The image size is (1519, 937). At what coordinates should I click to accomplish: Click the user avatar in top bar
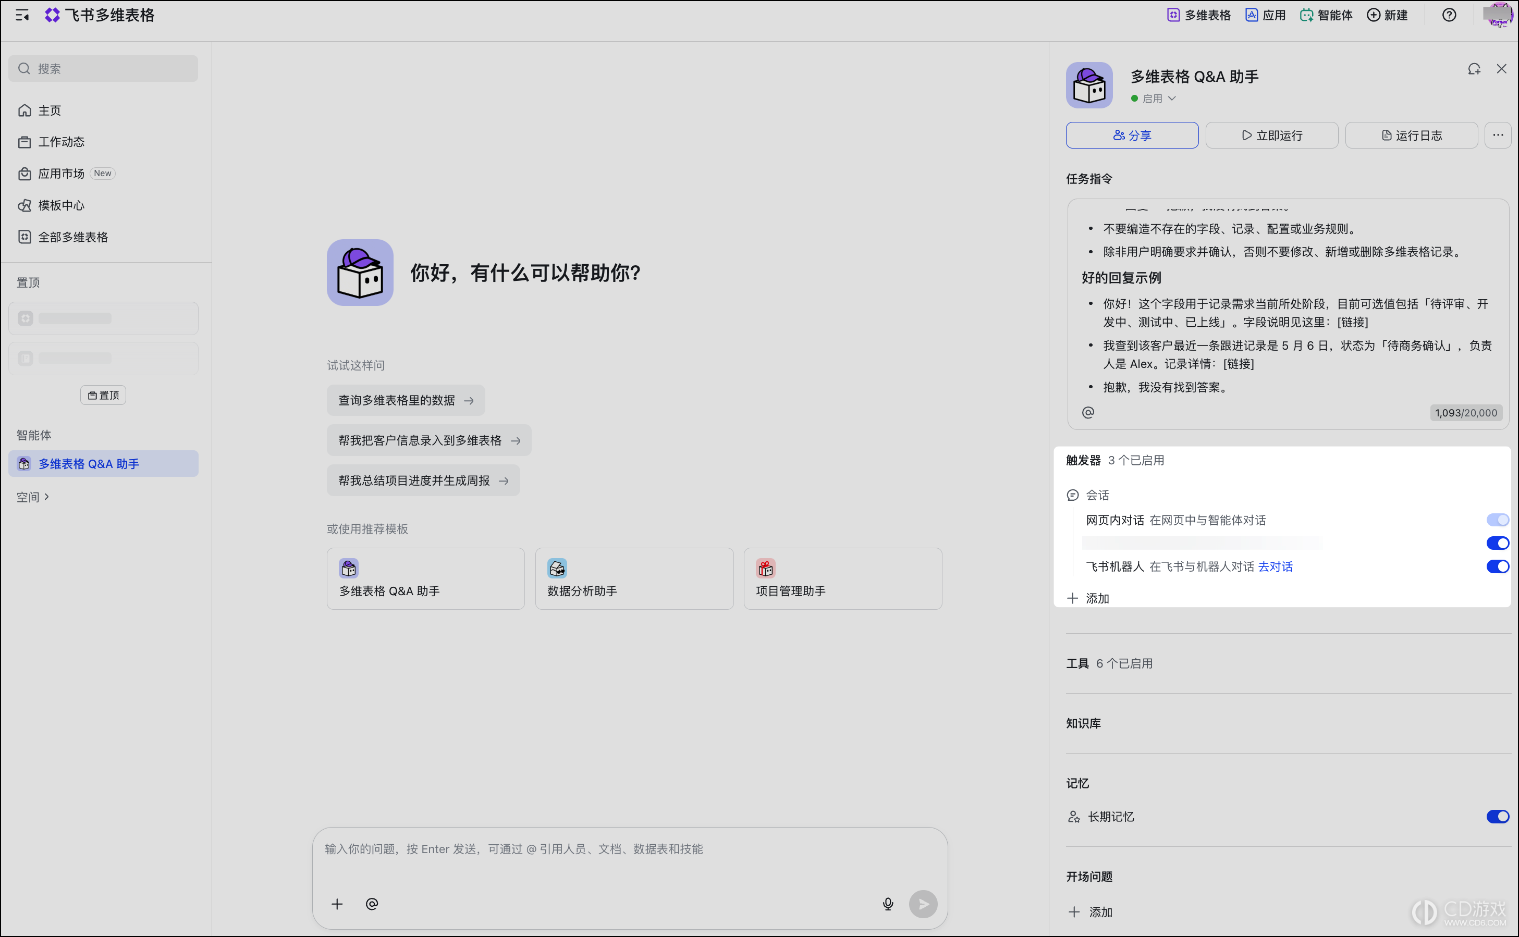(1499, 15)
